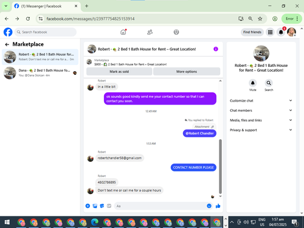Expand Customize chat section
This screenshot has width=304, height=228.
(261, 100)
